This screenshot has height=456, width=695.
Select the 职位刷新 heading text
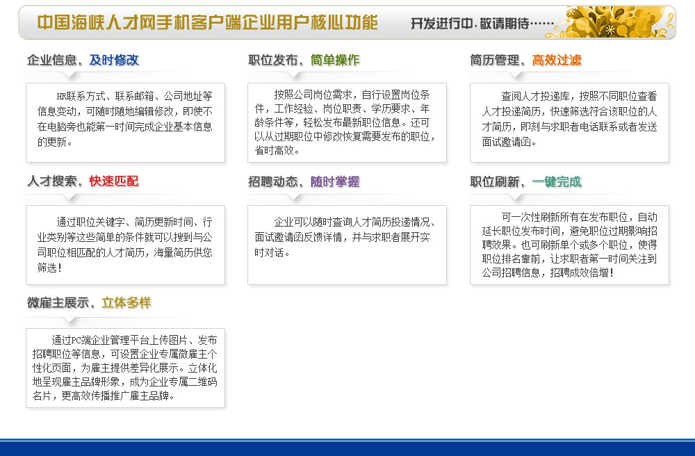coord(495,181)
